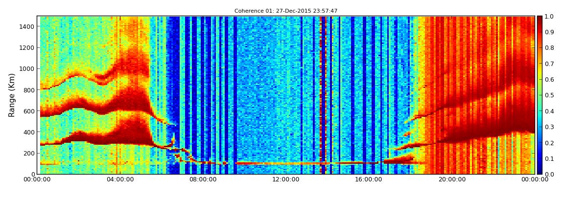Screen dimensions: 563x199
Task: Click the 08:00:00 time axis label
Action: coord(202,179)
